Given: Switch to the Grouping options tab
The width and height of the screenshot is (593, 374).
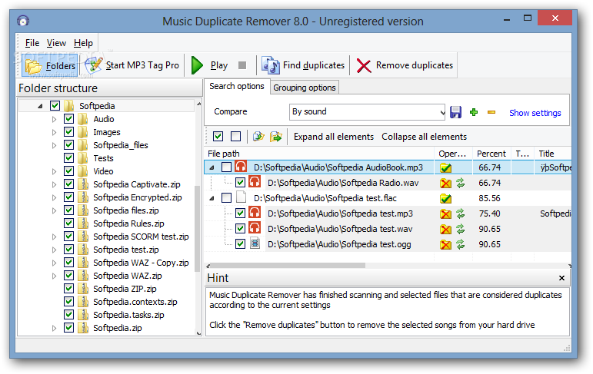Looking at the screenshot, I should click(x=305, y=88).
